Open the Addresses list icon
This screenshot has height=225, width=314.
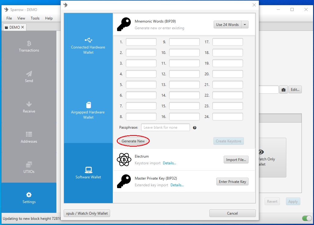click(29, 134)
